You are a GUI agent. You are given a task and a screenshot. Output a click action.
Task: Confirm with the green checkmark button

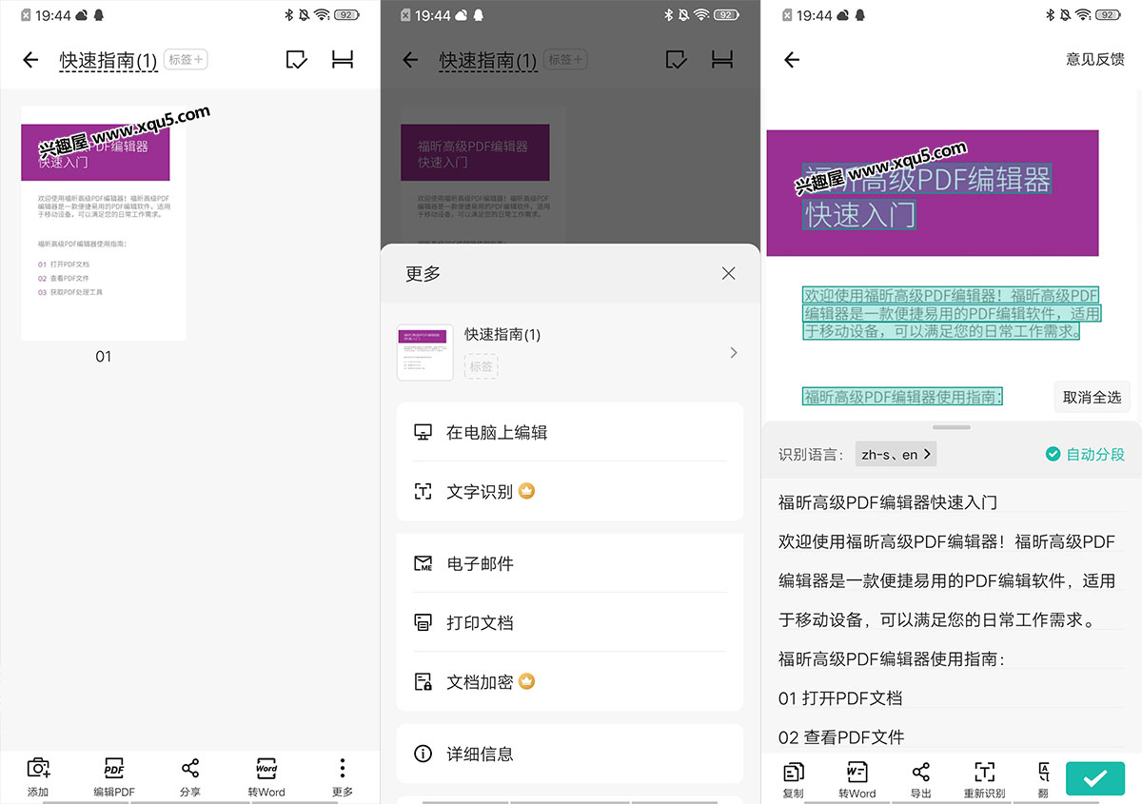(1094, 778)
